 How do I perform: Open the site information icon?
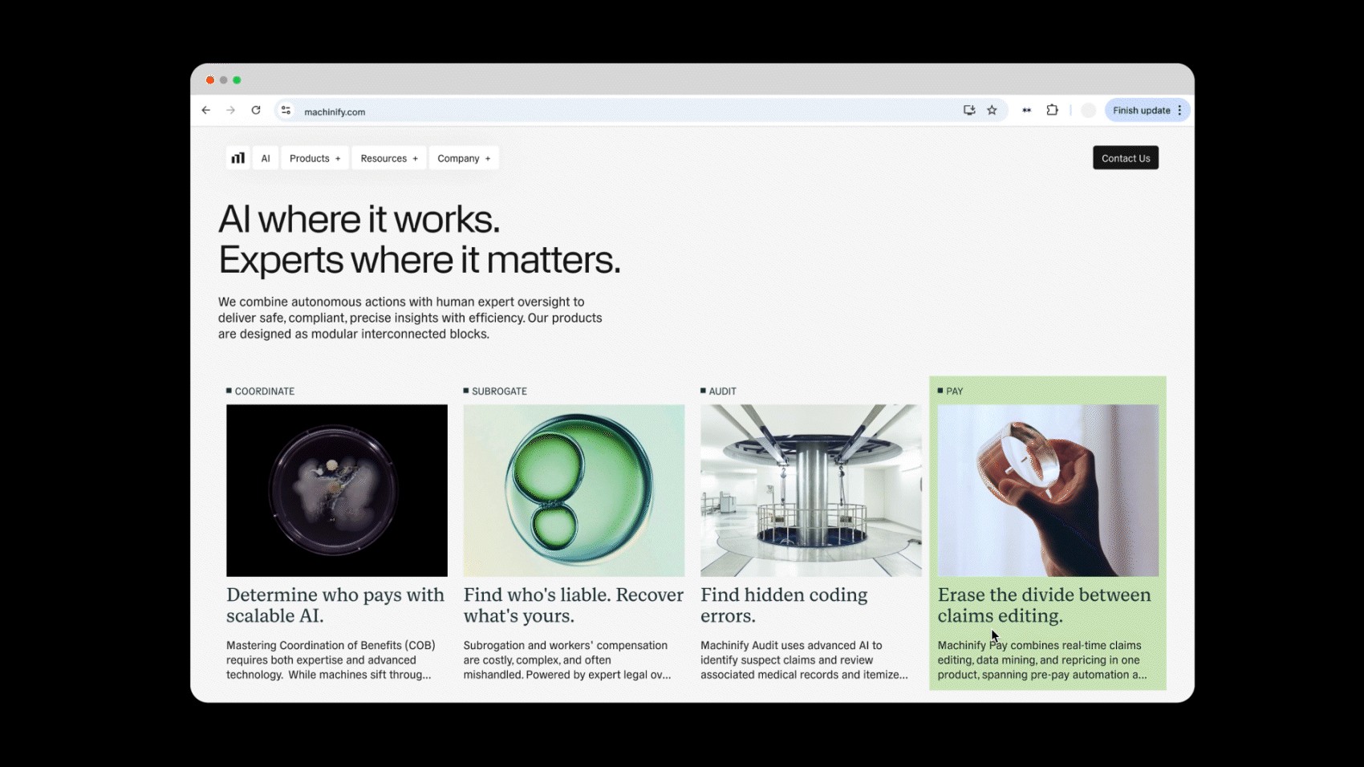pyautogui.click(x=286, y=111)
